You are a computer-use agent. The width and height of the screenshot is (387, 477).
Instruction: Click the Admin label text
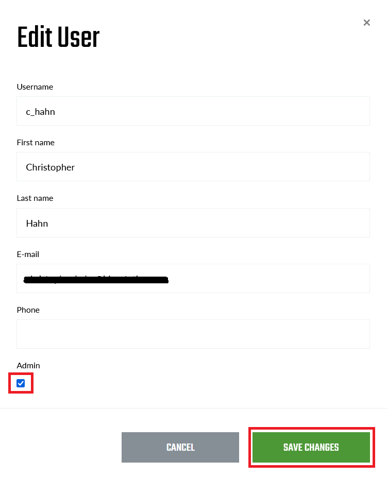tap(28, 366)
